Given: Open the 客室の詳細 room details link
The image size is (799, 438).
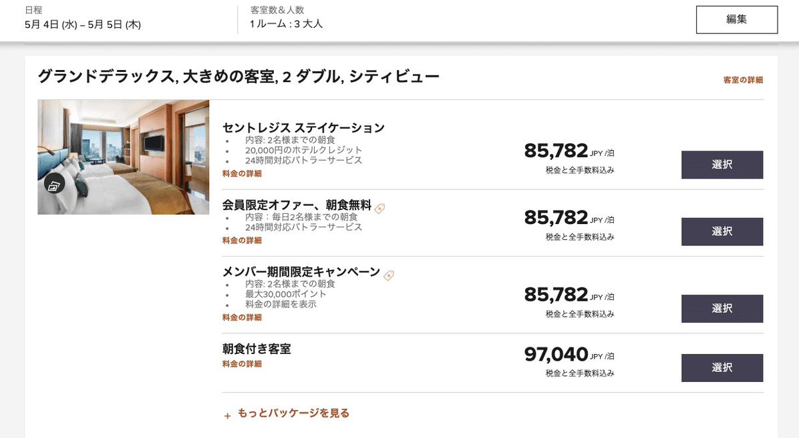Looking at the screenshot, I should (743, 80).
